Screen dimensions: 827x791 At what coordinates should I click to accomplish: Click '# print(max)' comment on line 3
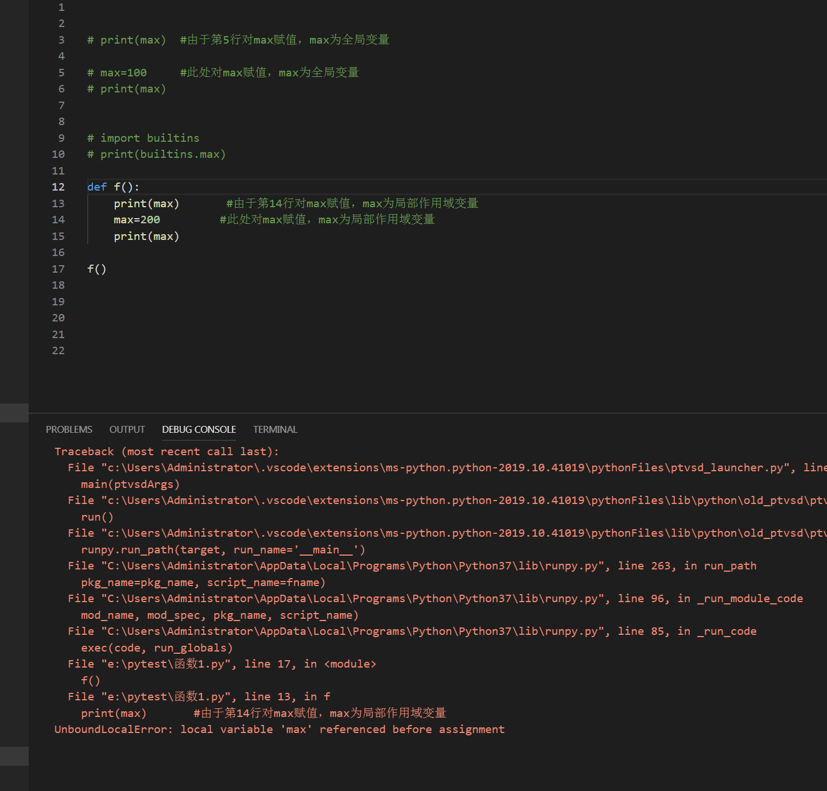coord(126,40)
